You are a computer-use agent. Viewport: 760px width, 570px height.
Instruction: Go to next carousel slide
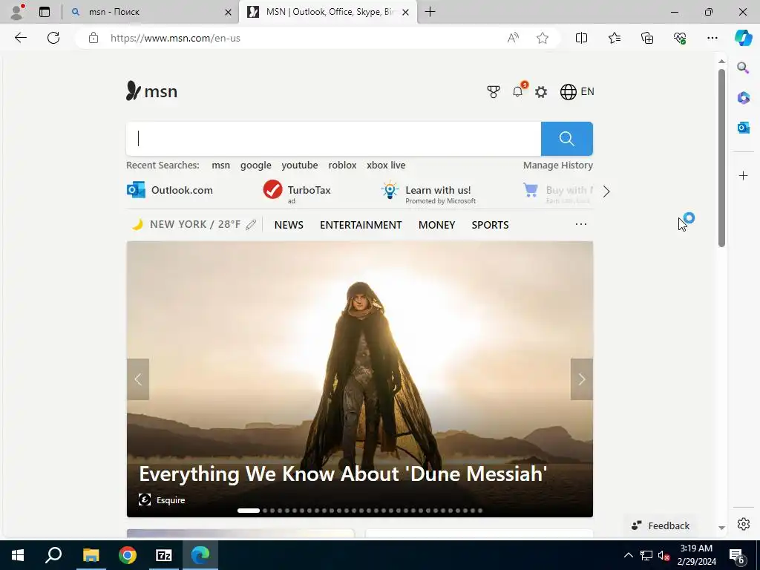click(x=582, y=379)
